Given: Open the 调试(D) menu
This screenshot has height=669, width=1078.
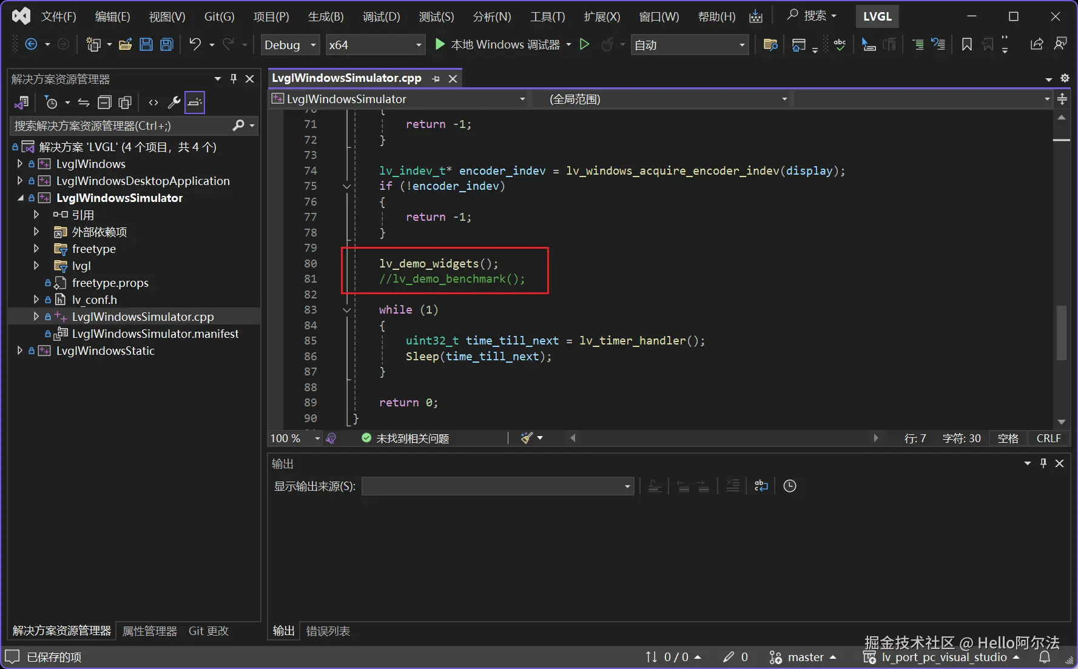Looking at the screenshot, I should 381,16.
